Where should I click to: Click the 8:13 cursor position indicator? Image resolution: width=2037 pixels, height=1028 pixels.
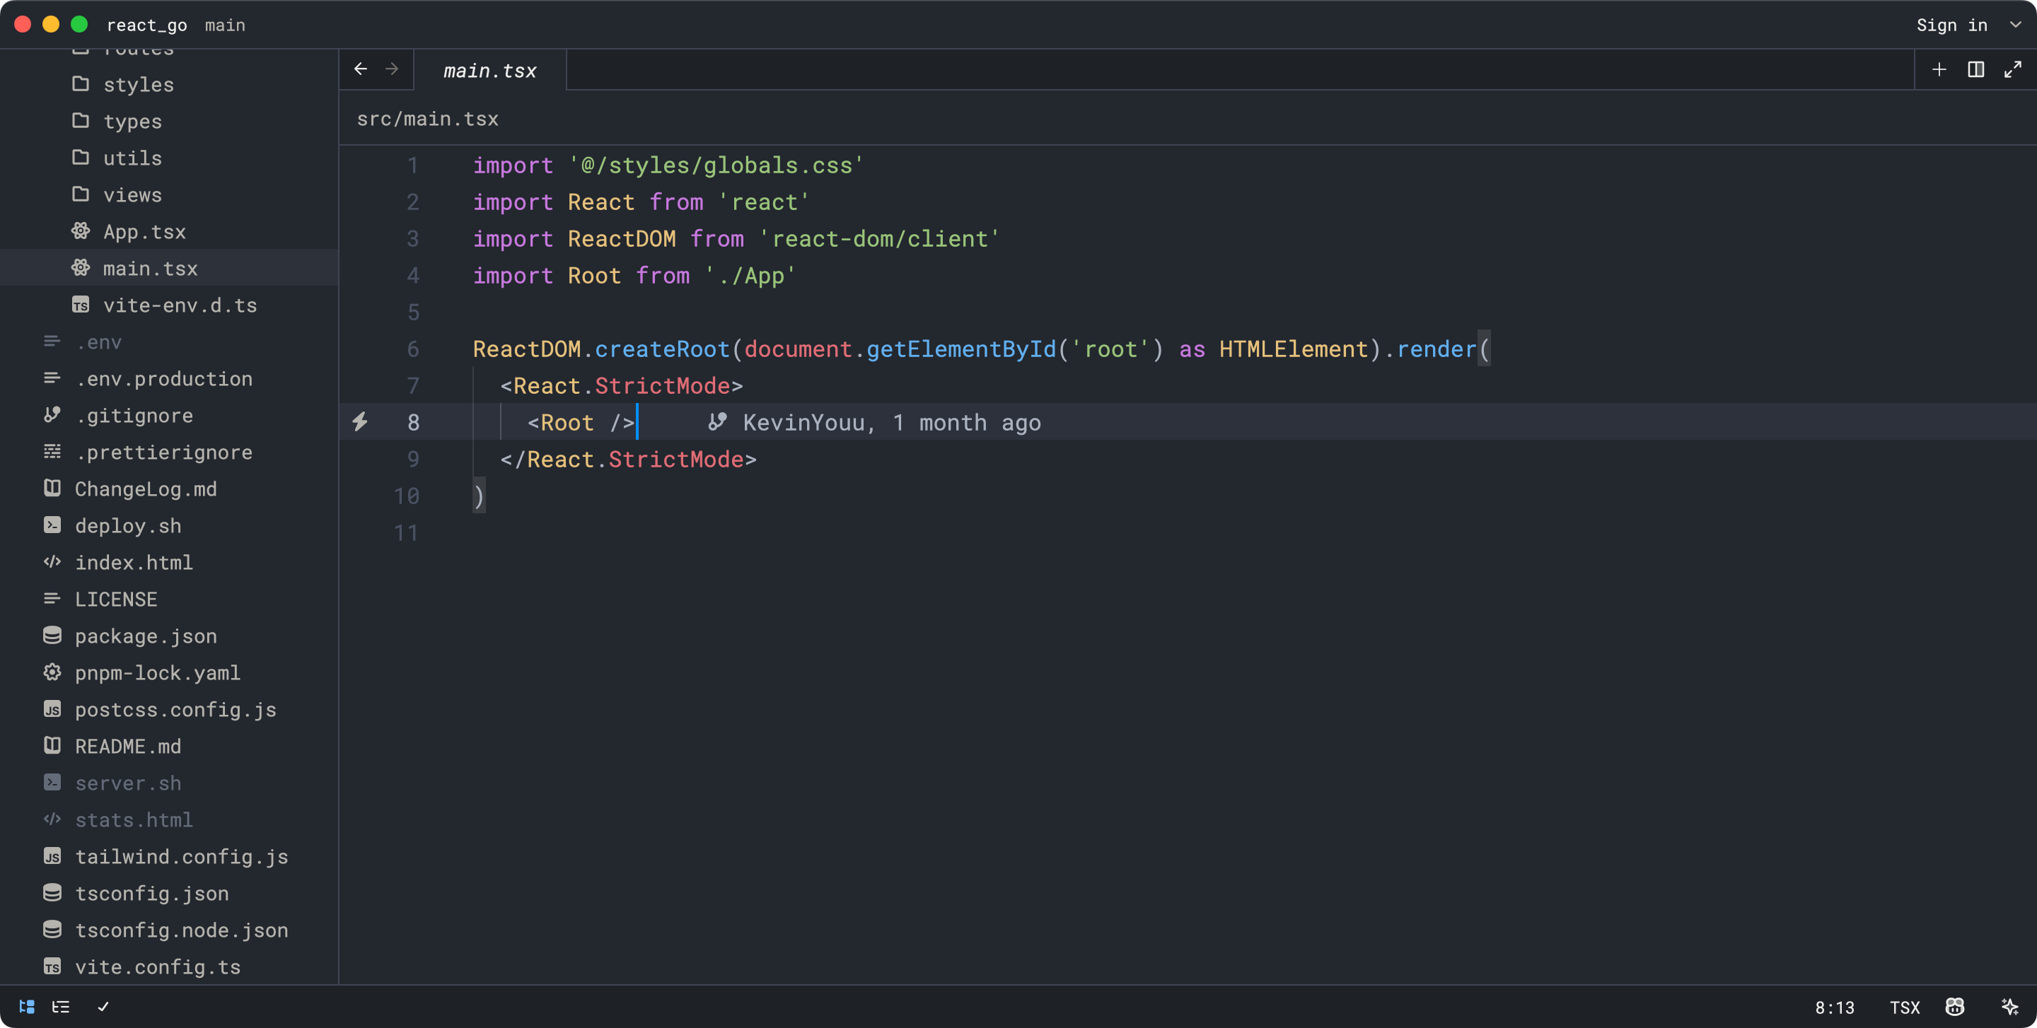1834,1007
